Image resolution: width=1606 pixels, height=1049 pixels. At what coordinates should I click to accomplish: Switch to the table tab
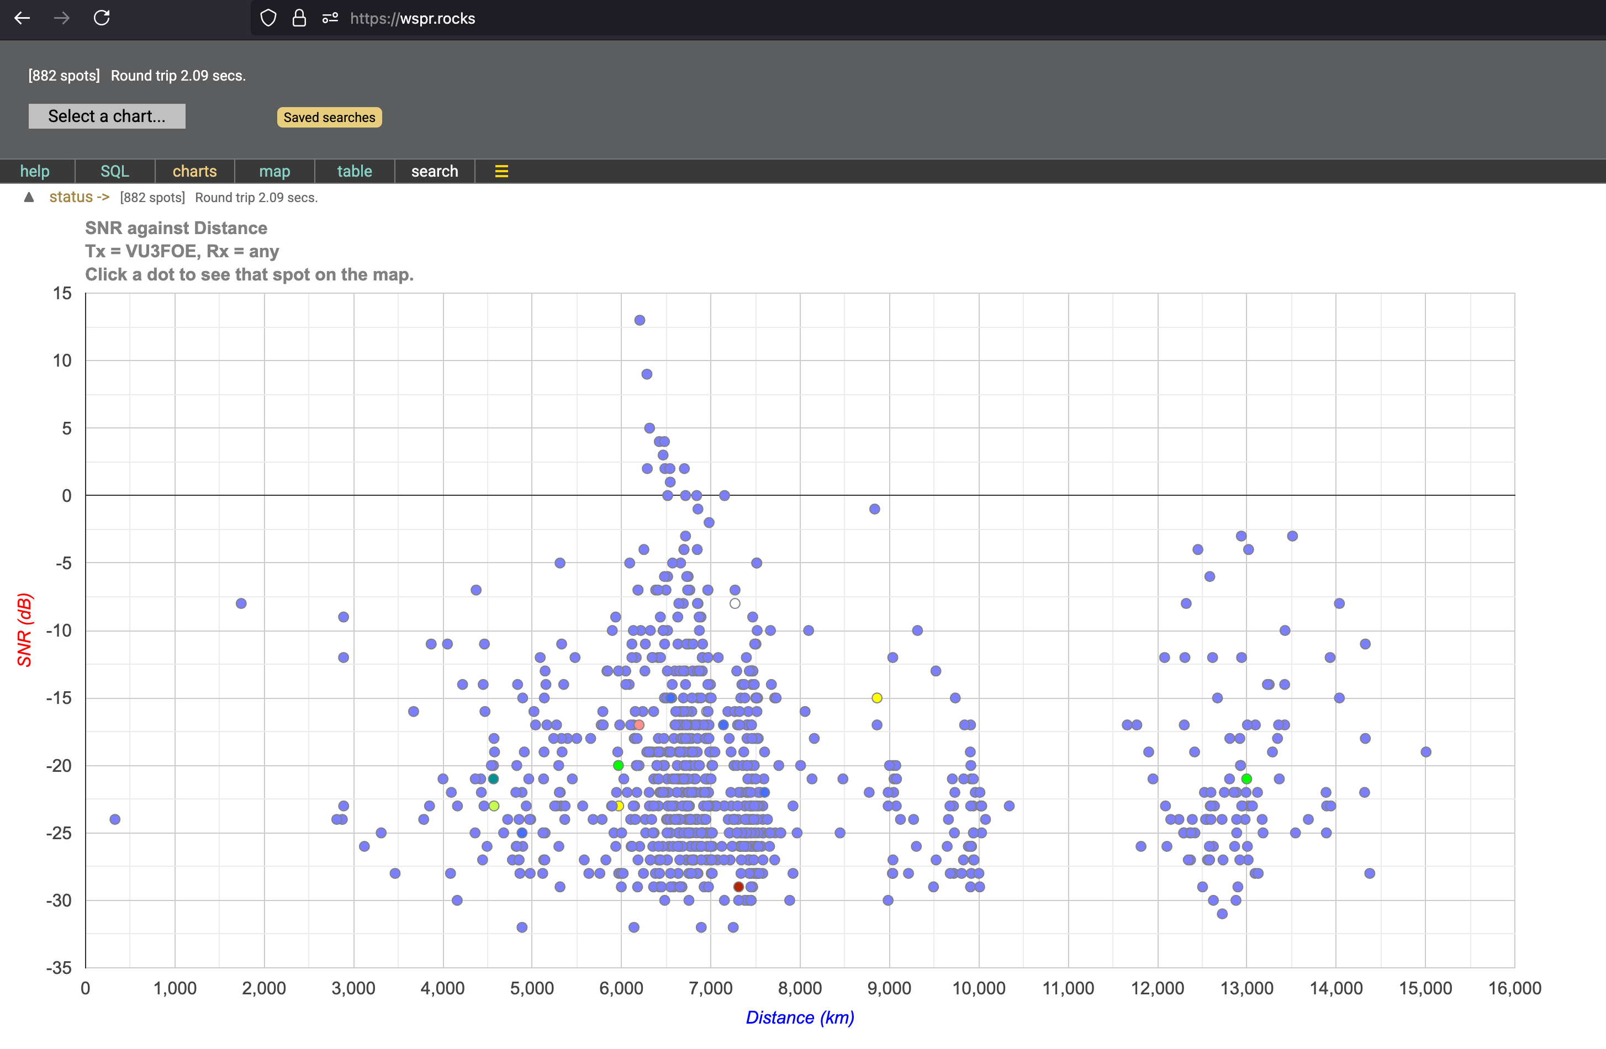354,171
